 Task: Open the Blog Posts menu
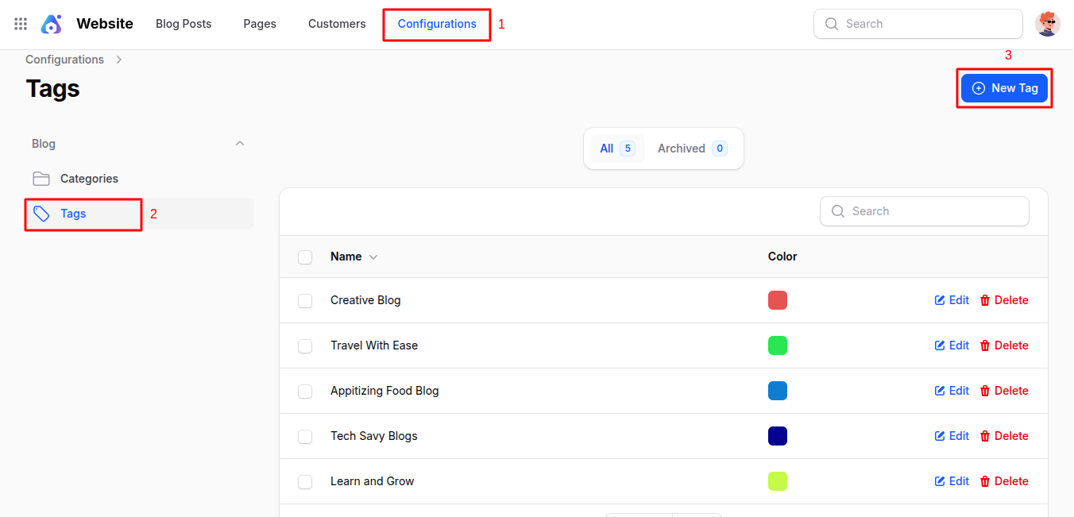184,24
